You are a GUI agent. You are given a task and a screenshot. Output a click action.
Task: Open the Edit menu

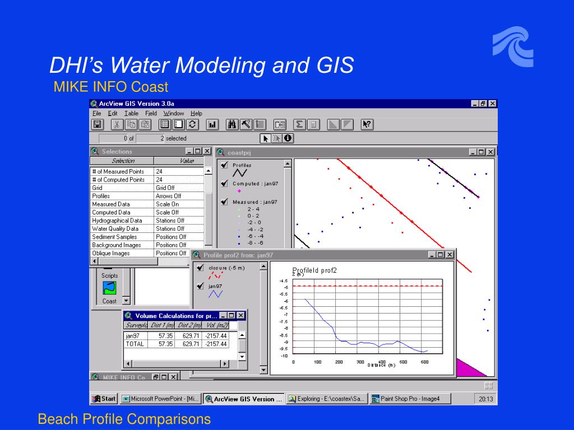click(x=112, y=113)
